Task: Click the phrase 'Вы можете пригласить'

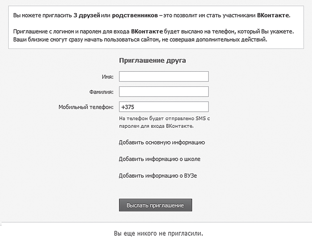Action: pos(43,16)
